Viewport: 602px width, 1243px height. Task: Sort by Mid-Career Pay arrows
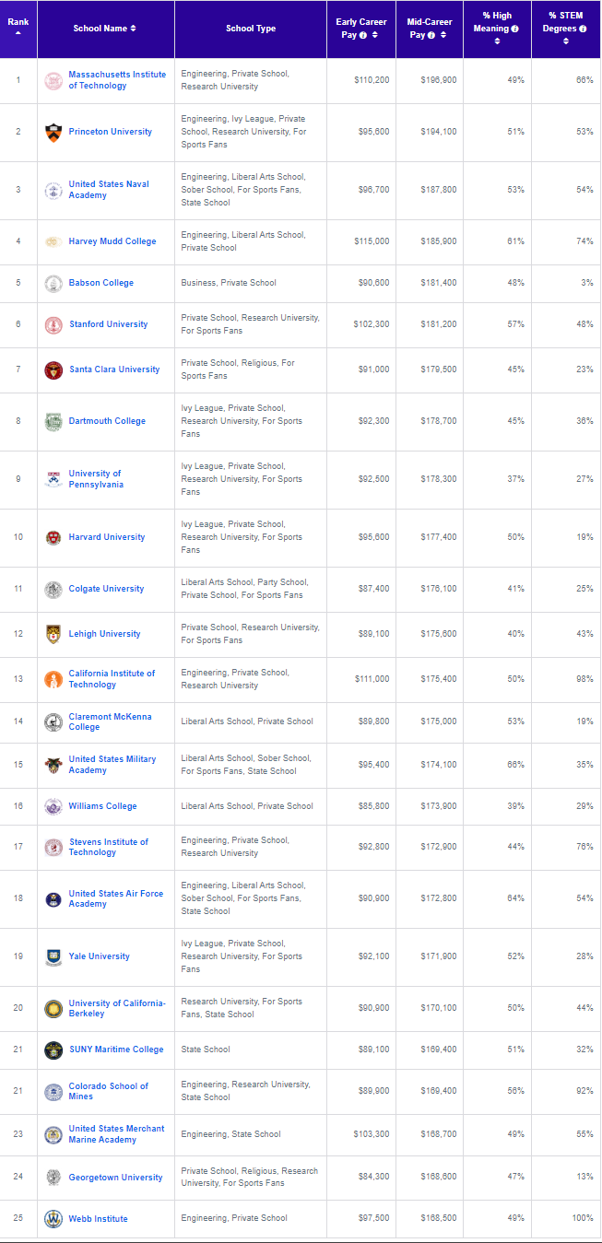[x=443, y=35]
